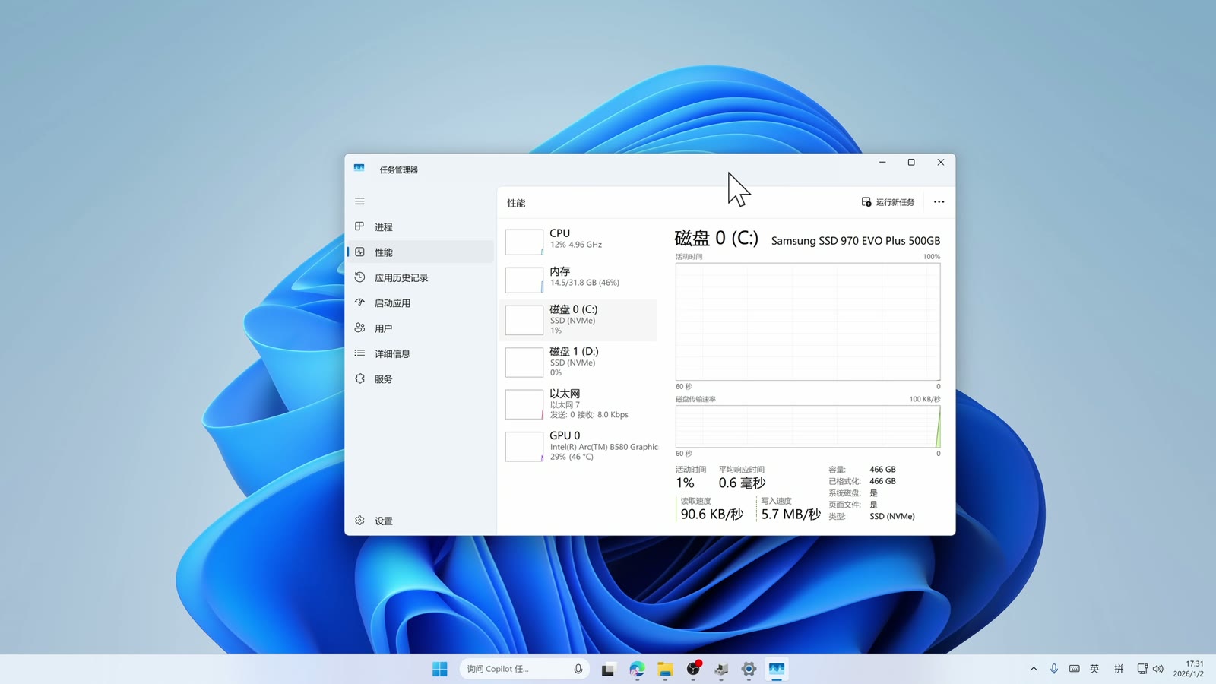Screen dimensions: 1216x684
Task: Click the 容量 466 GB value
Action: point(882,470)
